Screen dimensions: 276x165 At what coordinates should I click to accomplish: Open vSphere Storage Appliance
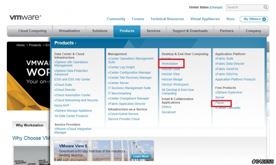click(x=73, y=110)
